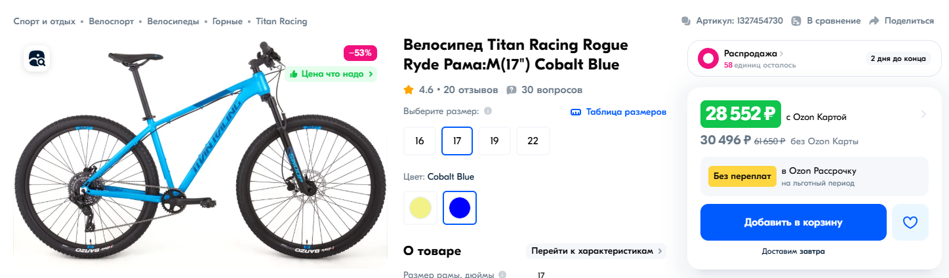Click the size chart ruler icon
The height and width of the screenshot is (278, 949).
tap(576, 112)
